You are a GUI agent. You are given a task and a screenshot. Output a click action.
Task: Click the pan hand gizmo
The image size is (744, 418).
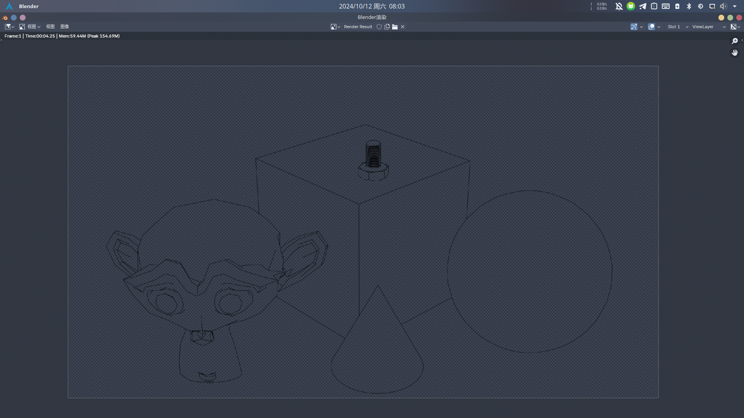735,52
